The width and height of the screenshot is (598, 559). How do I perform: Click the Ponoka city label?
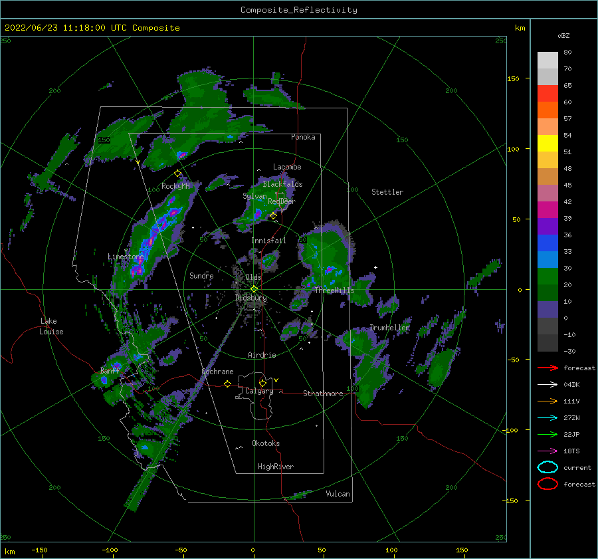coord(303,137)
